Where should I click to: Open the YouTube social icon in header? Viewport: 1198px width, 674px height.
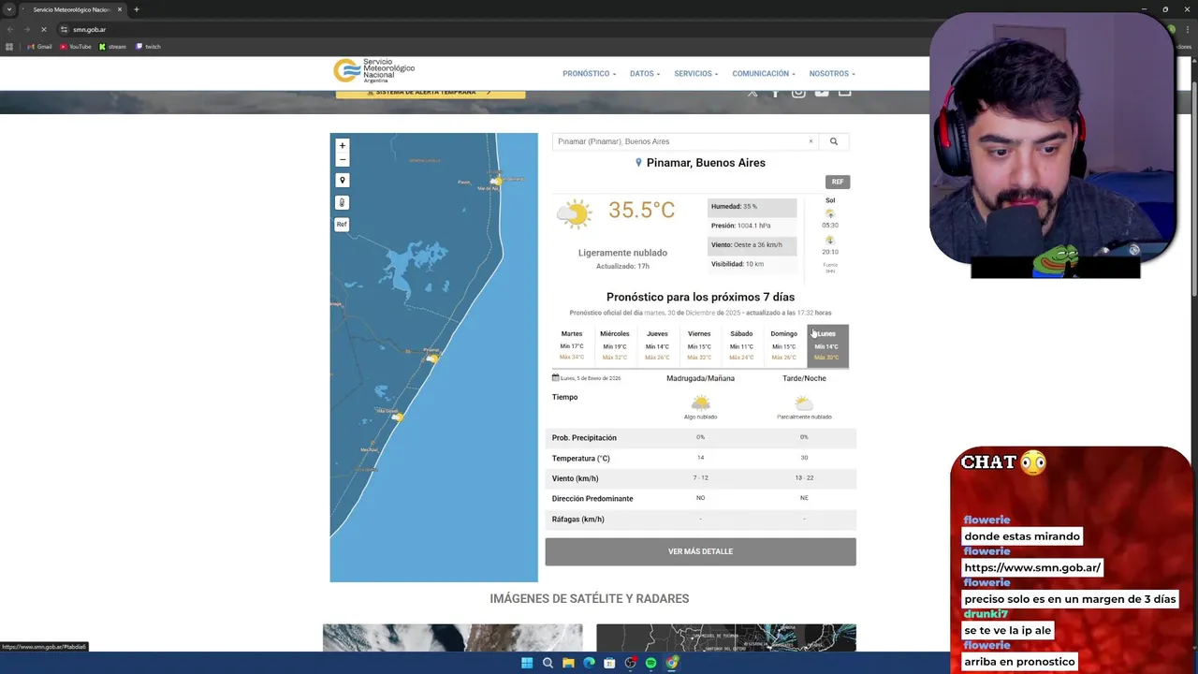(822, 92)
